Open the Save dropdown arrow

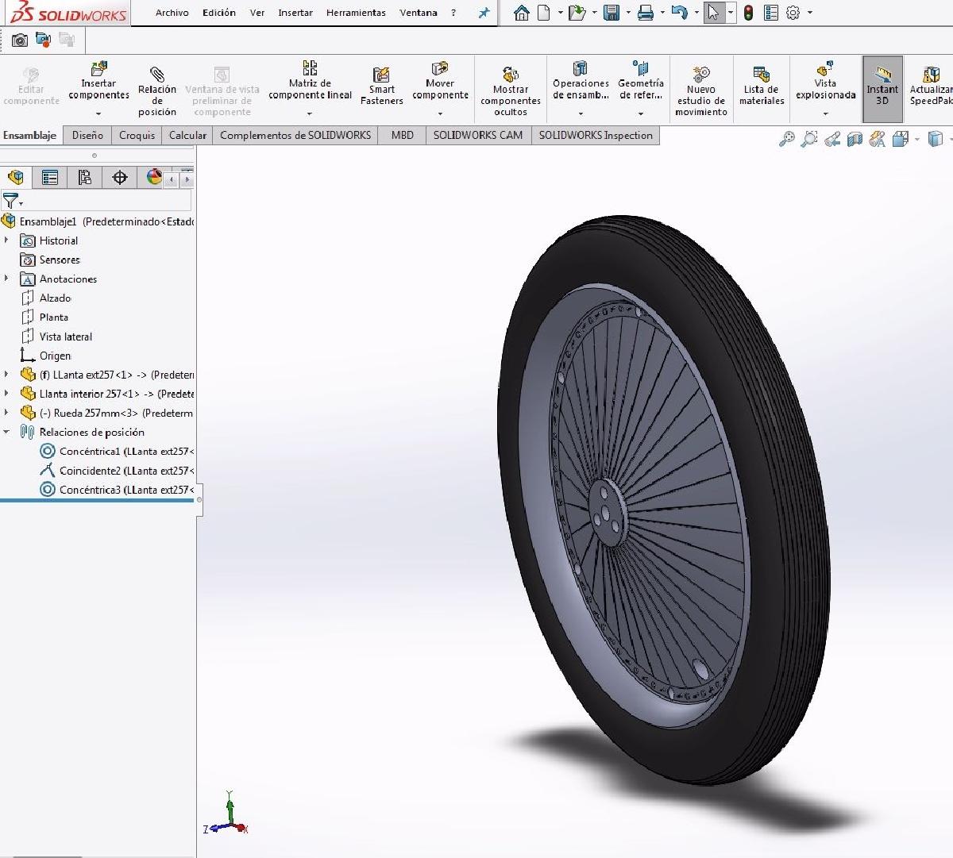coord(627,13)
